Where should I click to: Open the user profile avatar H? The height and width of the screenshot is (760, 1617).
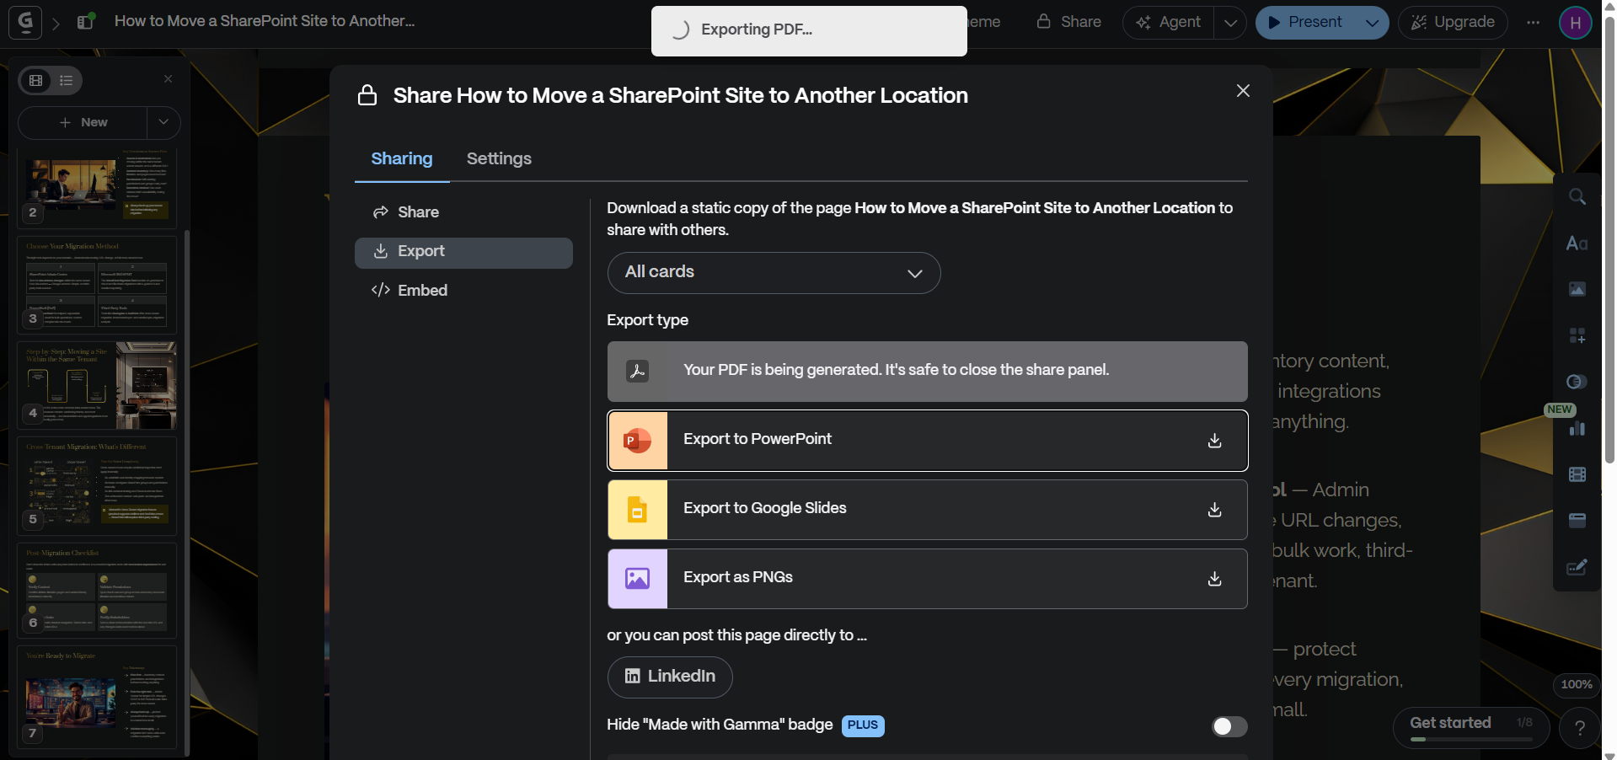pyautogui.click(x=1575, y=23)
